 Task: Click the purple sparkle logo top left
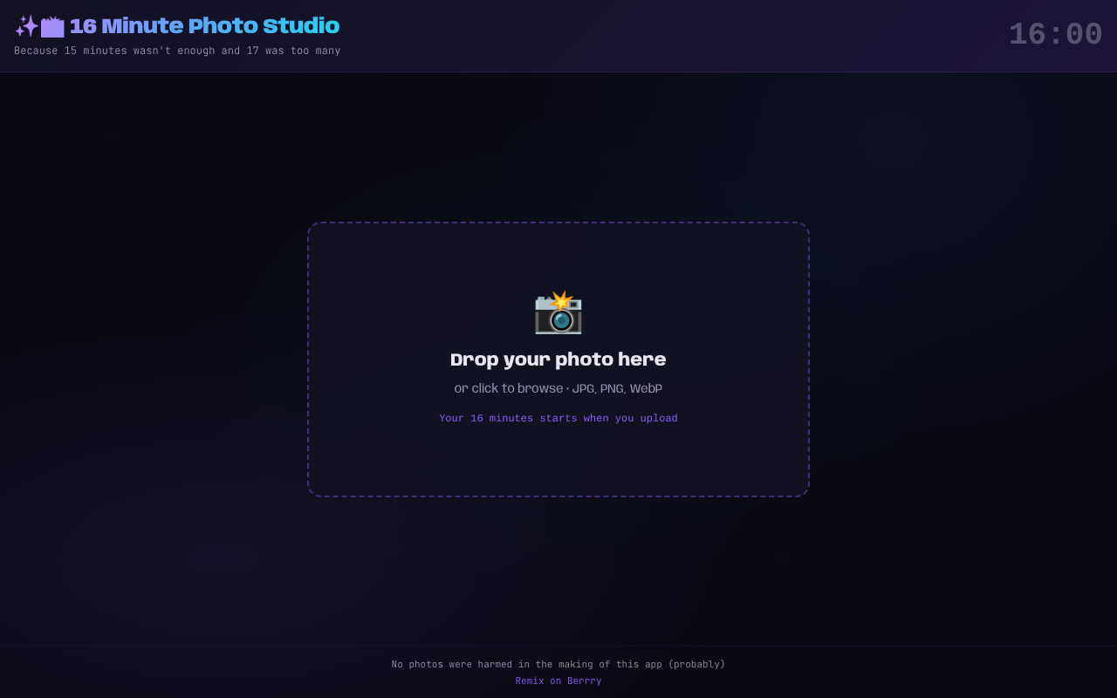(x=26, y=25)
